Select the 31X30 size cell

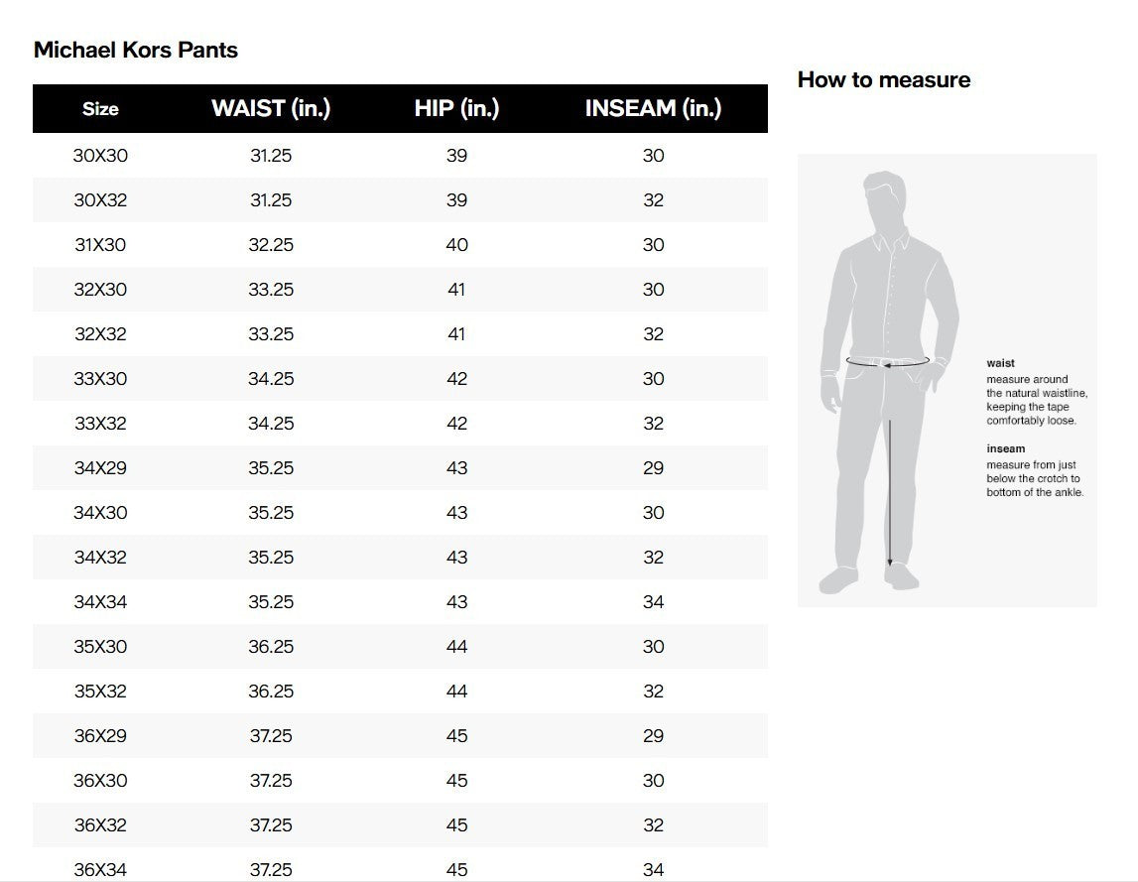point(100,245)
